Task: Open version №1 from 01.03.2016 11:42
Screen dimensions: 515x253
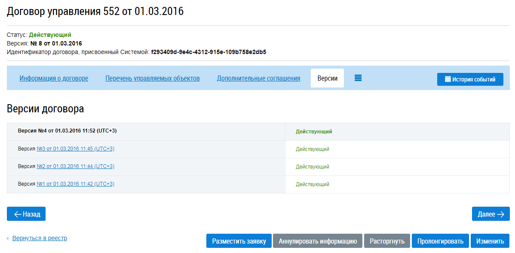Action: click(x=76, y=184)
